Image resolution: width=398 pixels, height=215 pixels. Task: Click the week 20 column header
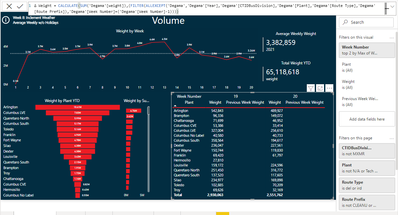coord(295,96)
